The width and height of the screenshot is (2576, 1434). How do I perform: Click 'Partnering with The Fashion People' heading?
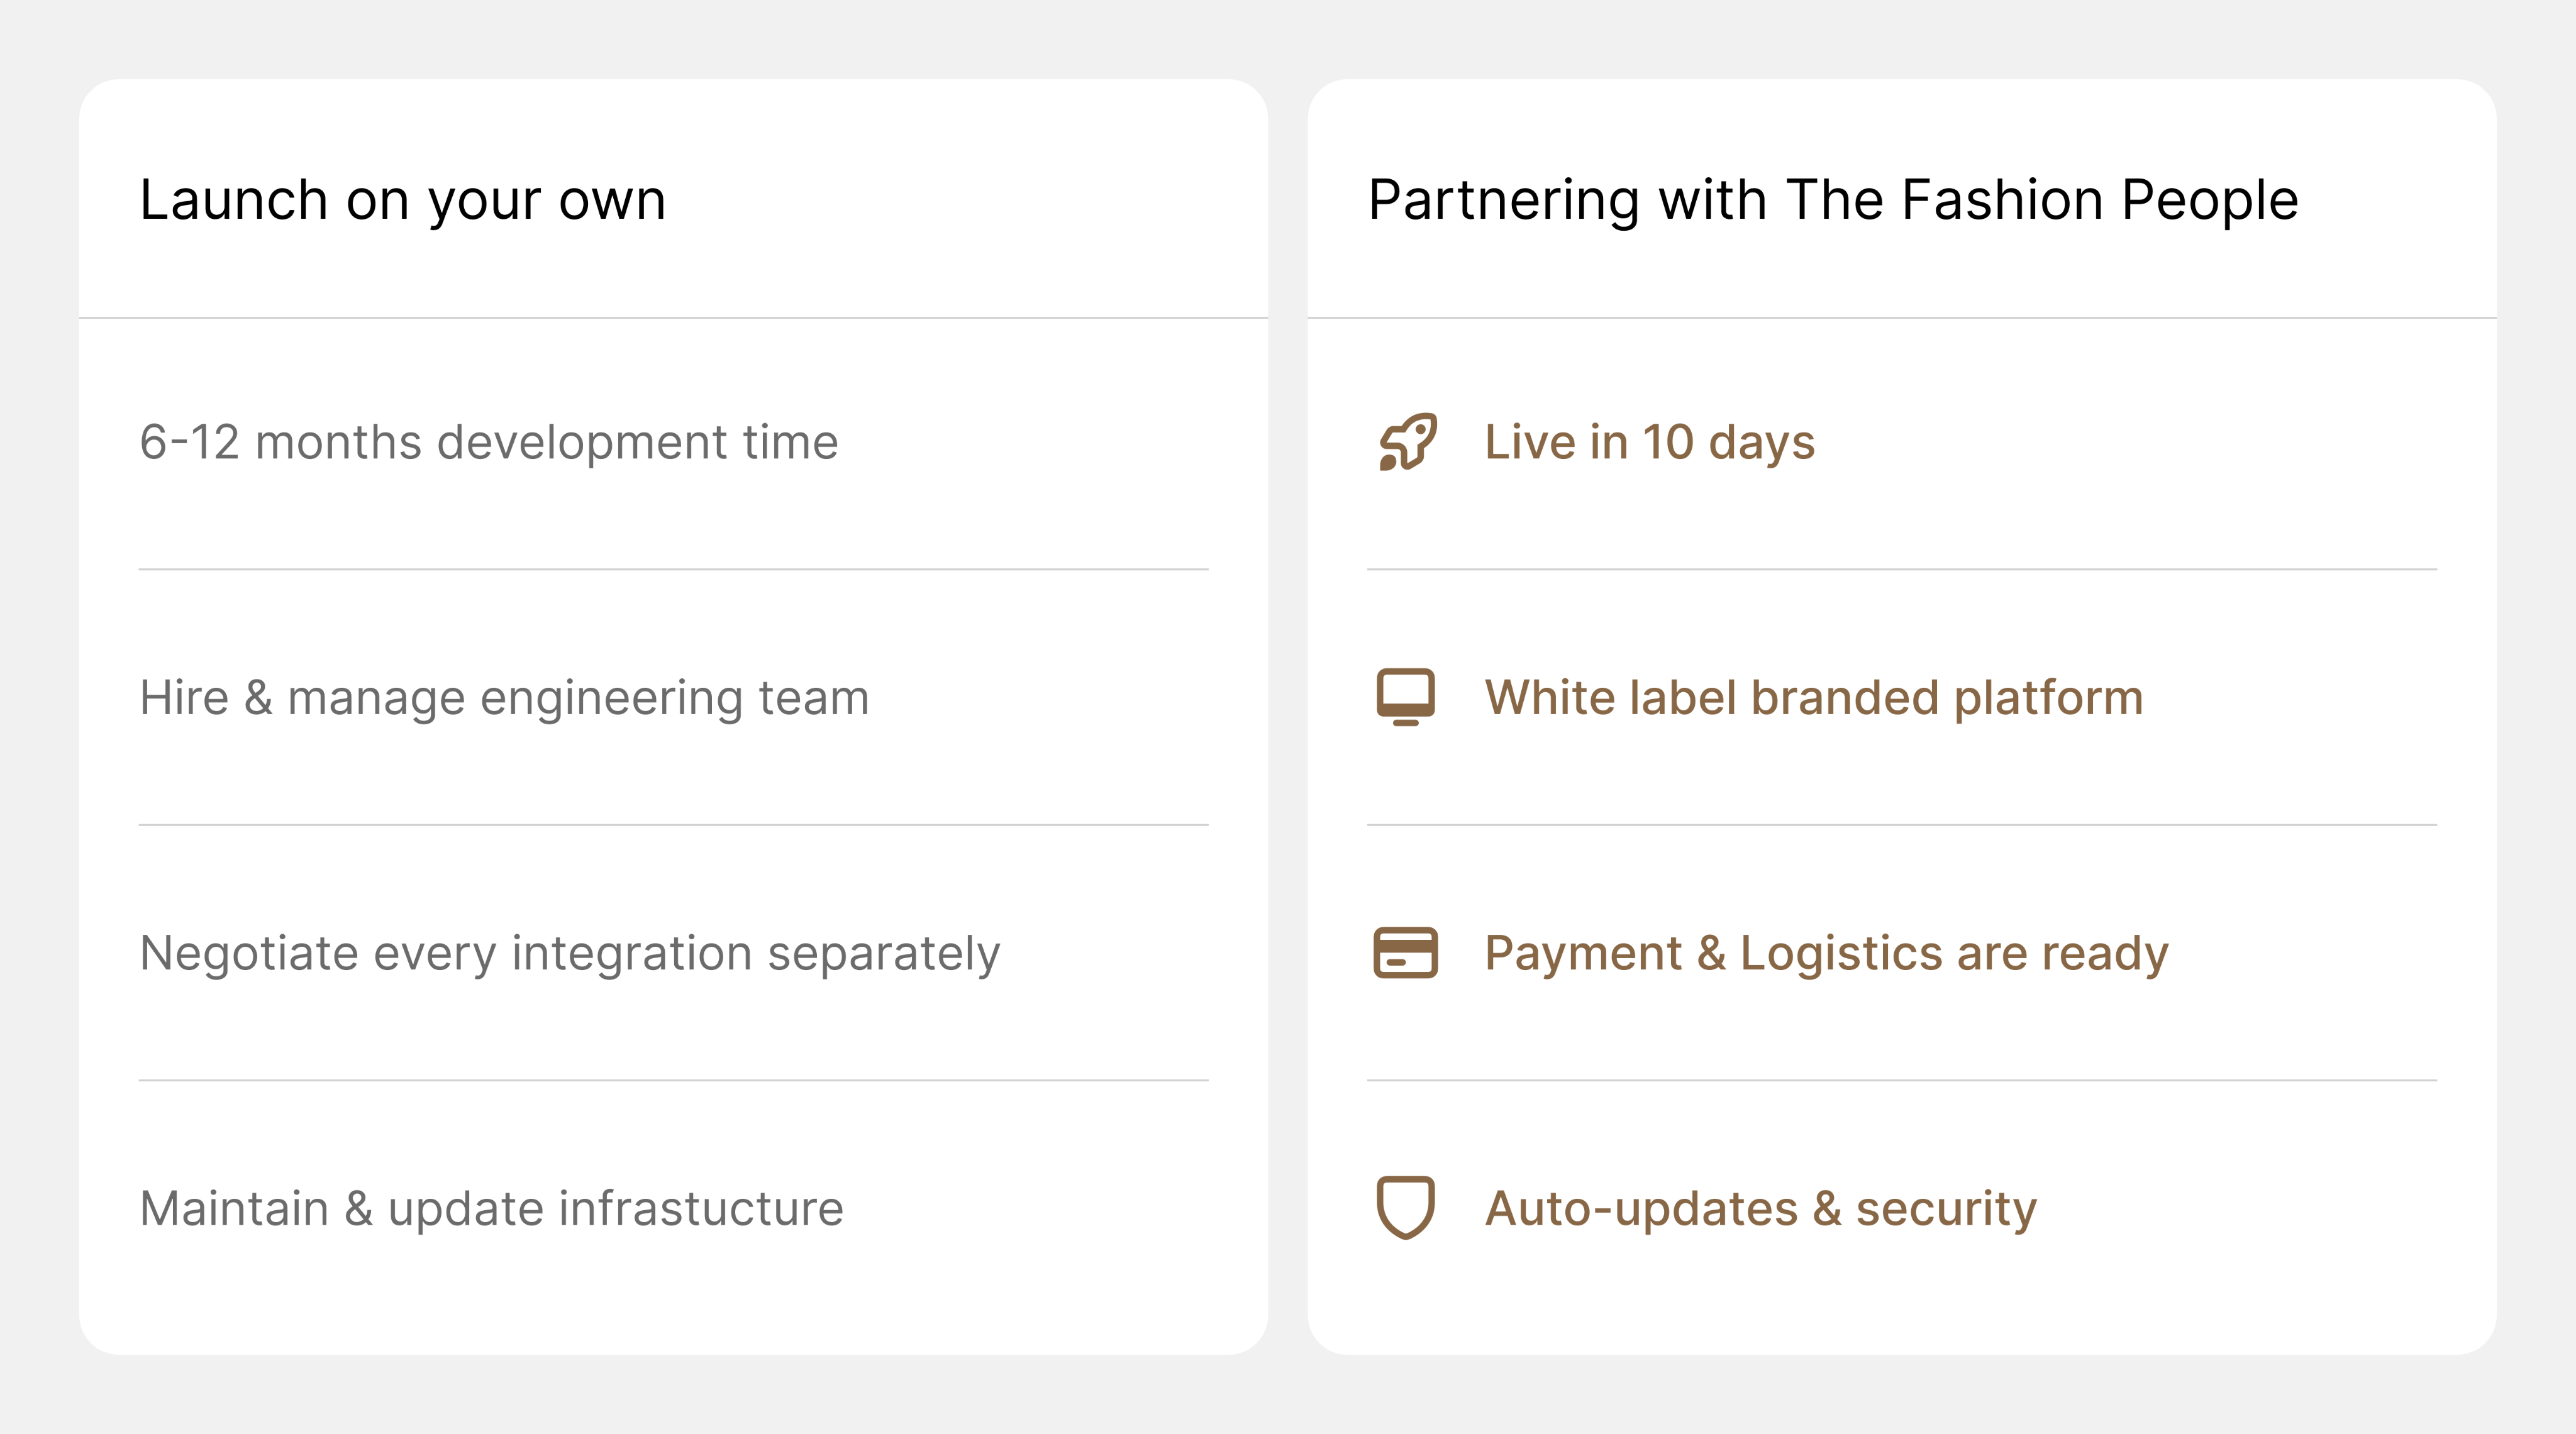point(1833,200)
